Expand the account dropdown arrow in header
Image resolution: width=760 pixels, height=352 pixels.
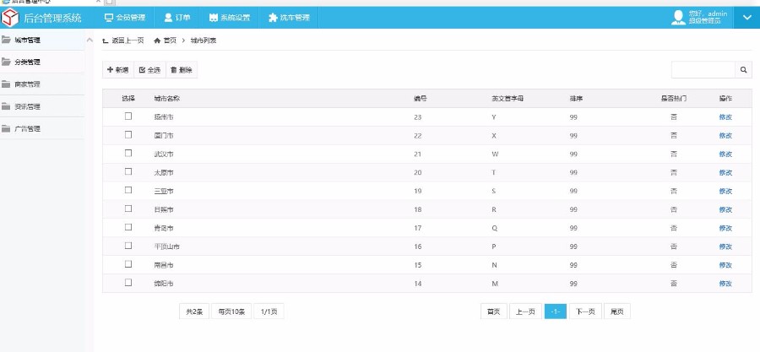point(746,18)
